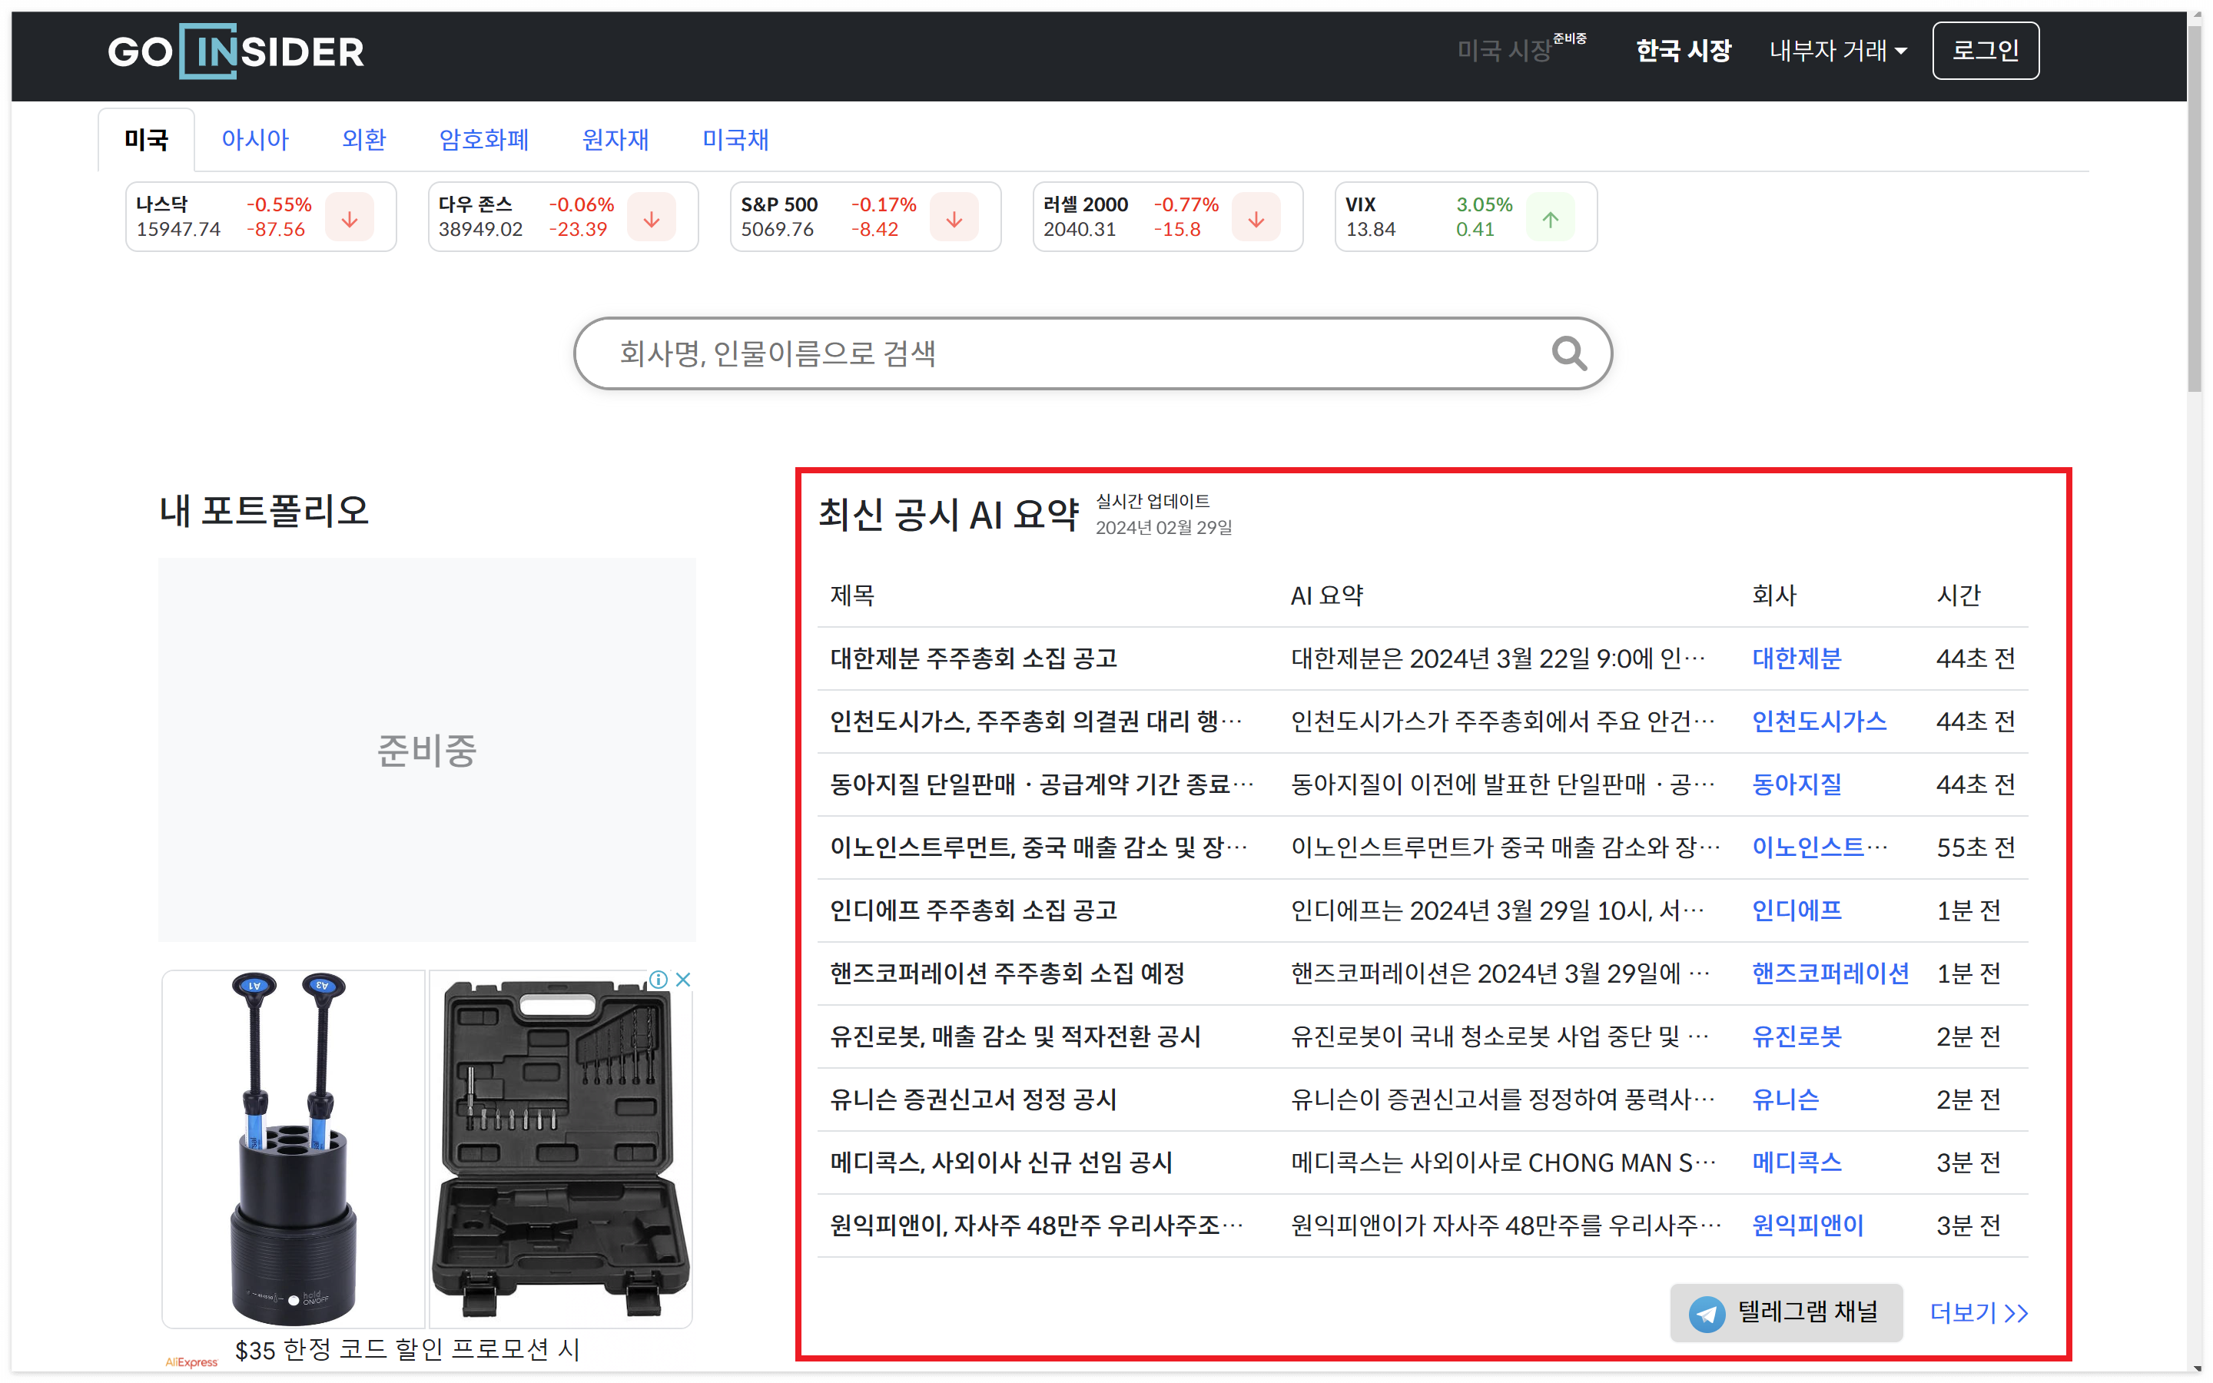This screenshot has width=2213, height=1383.
Task: Open the 동아지질 company link
Action: (1797, 784)
